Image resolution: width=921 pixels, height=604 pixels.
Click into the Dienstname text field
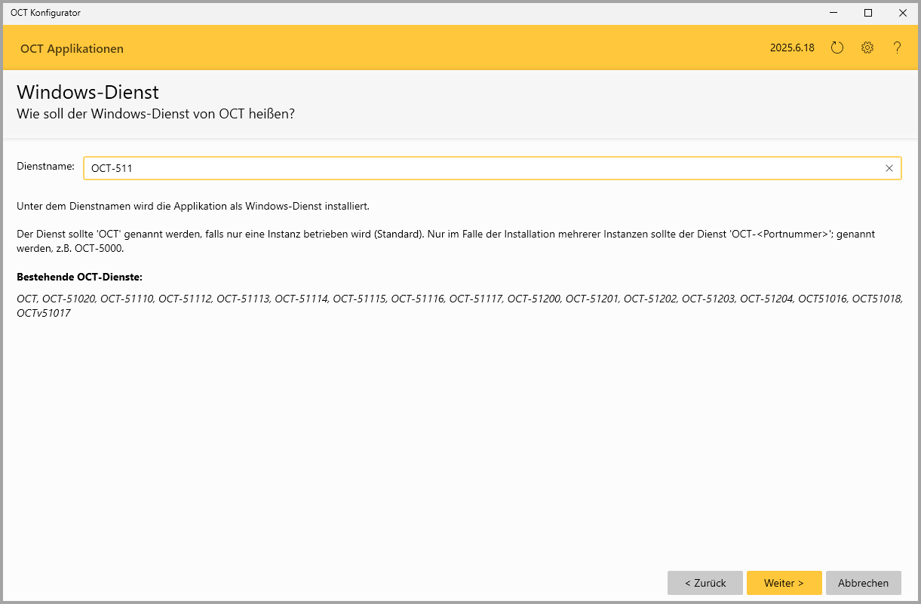click(x=483, y=168)
